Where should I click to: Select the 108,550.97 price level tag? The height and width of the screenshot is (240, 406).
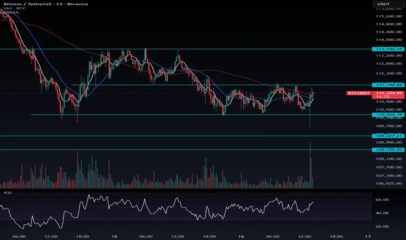click(x=388, y=150)
